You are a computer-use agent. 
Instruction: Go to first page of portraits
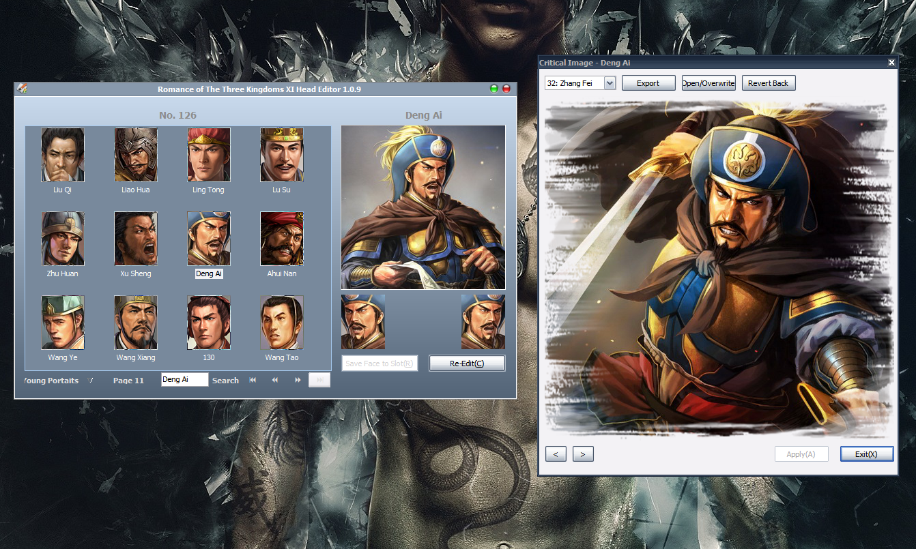(253, 380)
